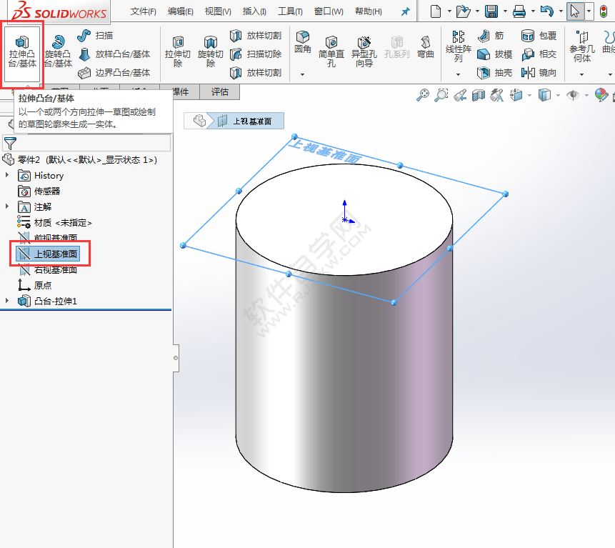Open the Edit Appearance color tool
Screen dimensions: 615x548
click(x=601, y=95)
